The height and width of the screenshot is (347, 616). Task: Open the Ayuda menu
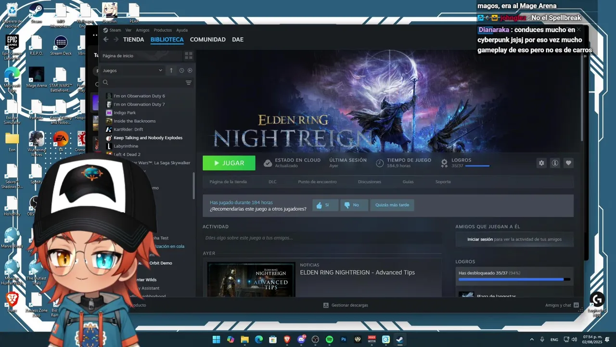182,30
